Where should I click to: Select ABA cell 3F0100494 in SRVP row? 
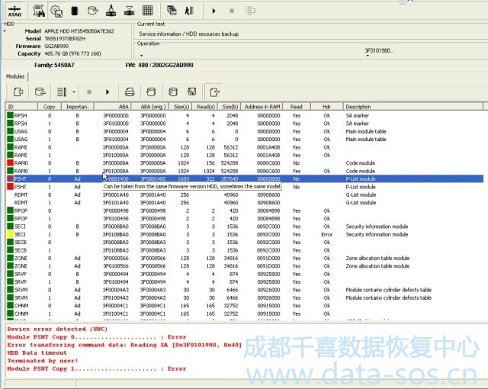116,282
